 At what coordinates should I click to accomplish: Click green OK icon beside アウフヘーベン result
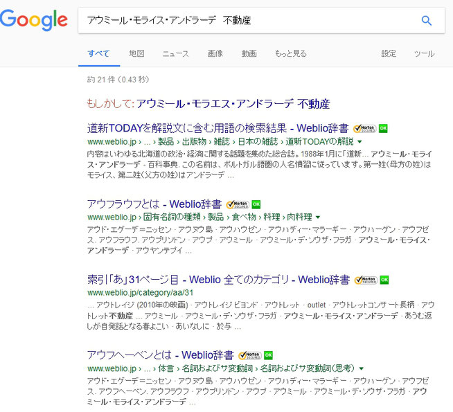268,355
